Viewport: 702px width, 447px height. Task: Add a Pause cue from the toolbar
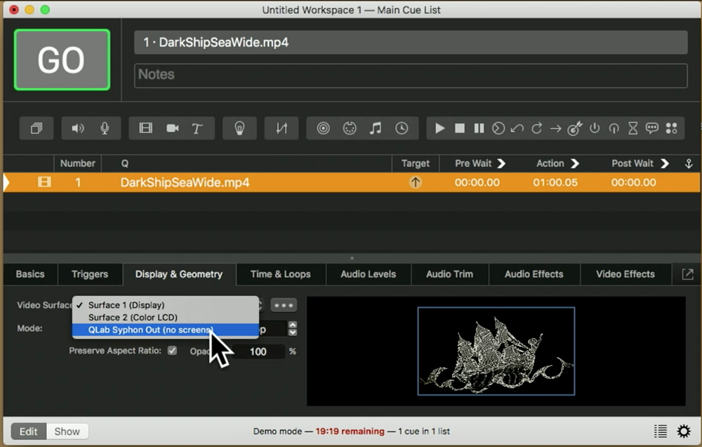click(479, 128)
